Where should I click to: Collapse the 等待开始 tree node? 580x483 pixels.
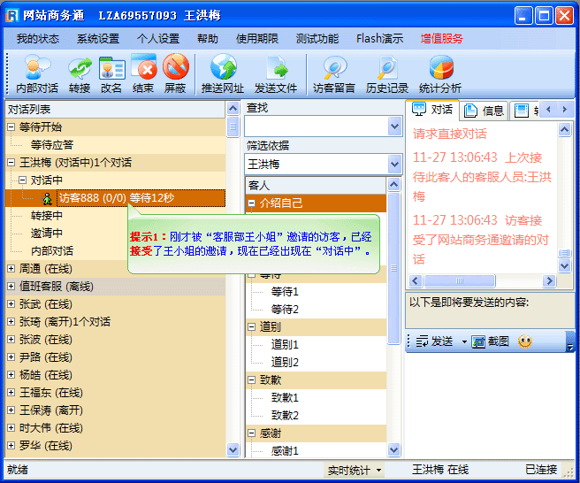pyautogui.click(x=11, y=127)
